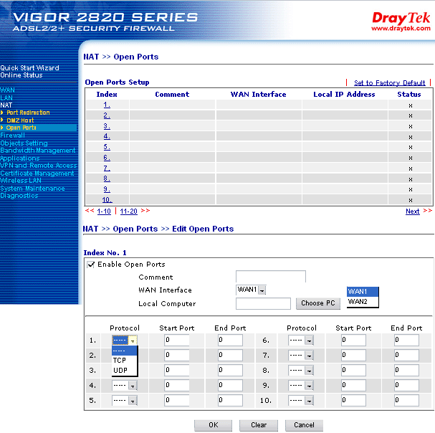This screenshot has width=435, height=433.
Task: Click the DrayTek logo
Action: pyautogui.click(x=401, y=21)
